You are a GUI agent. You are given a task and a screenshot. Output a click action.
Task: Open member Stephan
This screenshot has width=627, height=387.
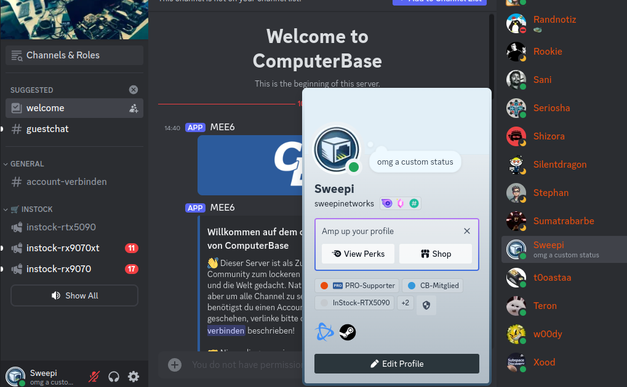564,193
